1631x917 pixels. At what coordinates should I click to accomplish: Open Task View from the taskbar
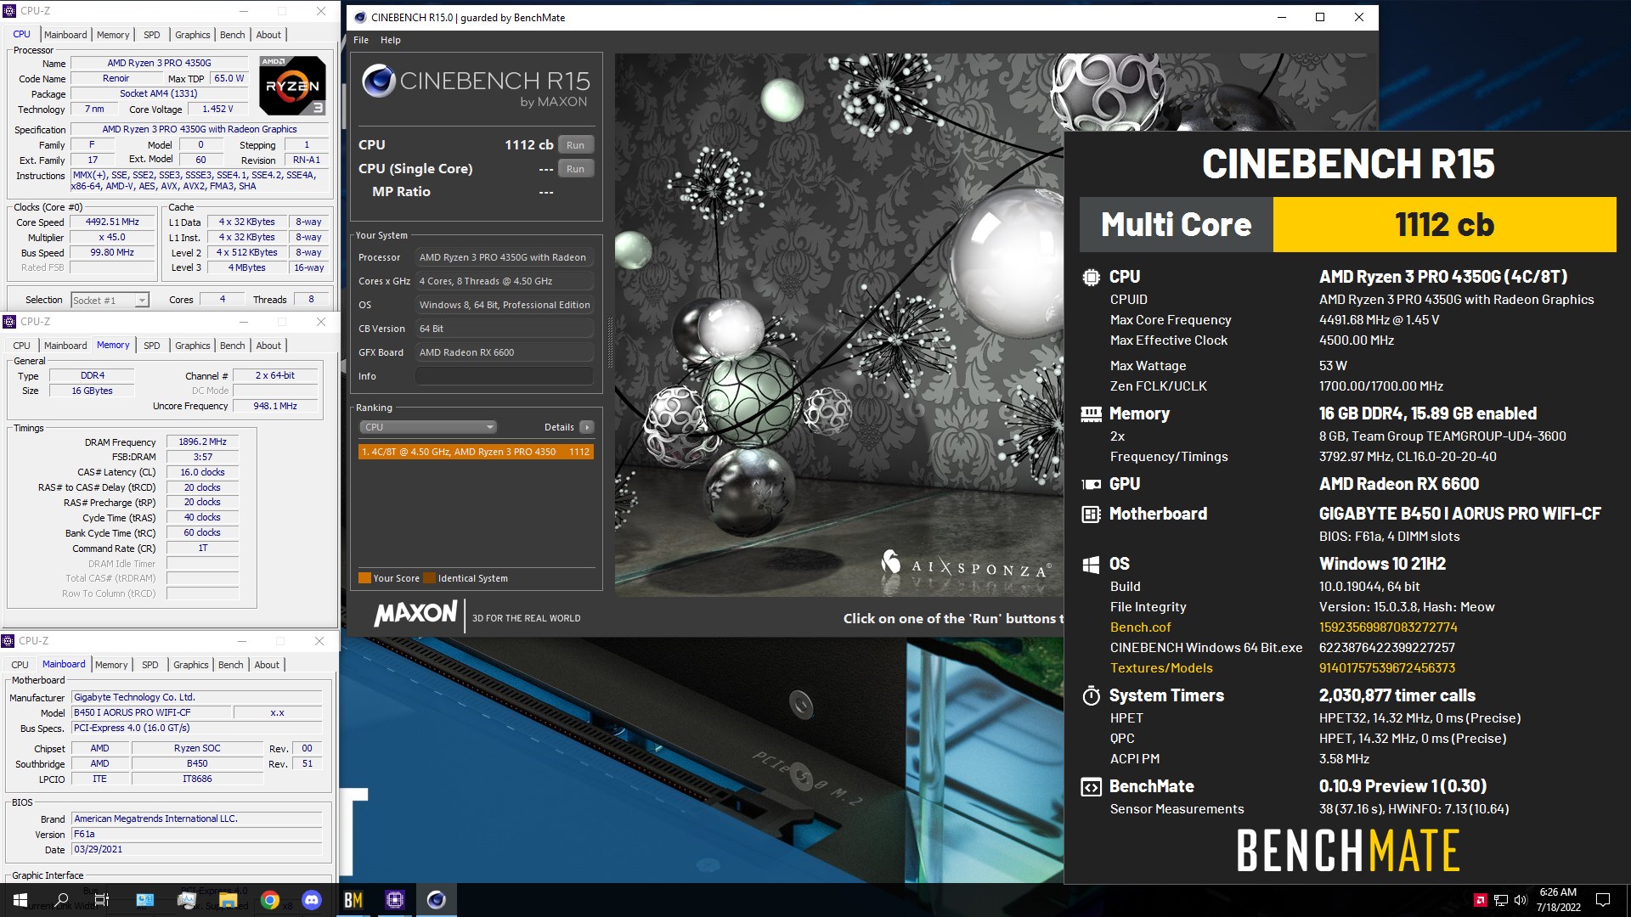[x=102, y=900]
